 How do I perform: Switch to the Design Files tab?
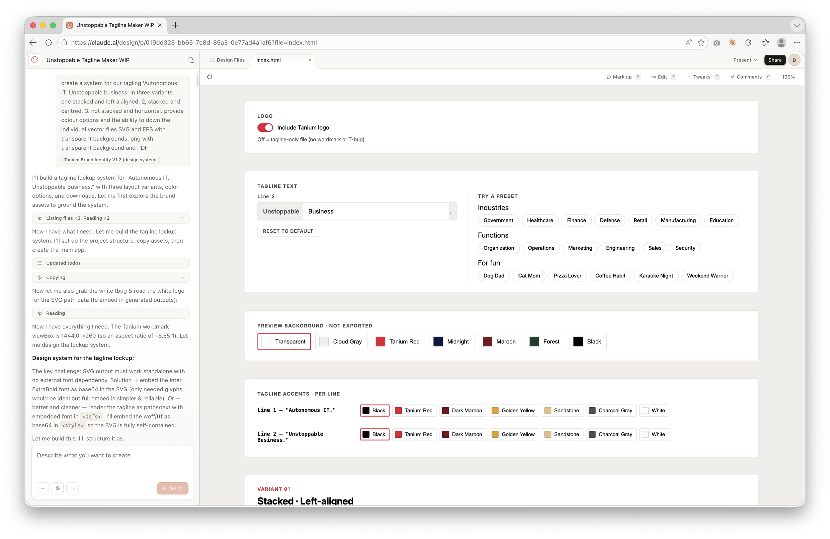tap(227, 60)
